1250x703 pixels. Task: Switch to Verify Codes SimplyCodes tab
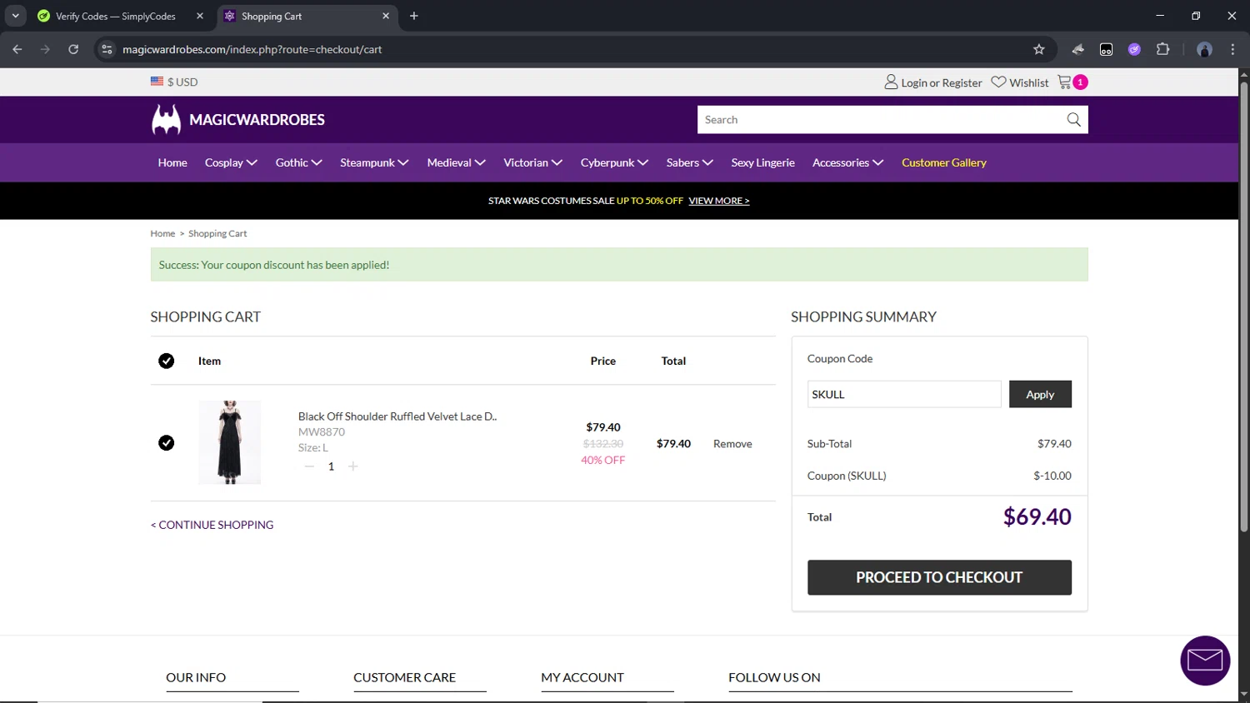point(121,16)
